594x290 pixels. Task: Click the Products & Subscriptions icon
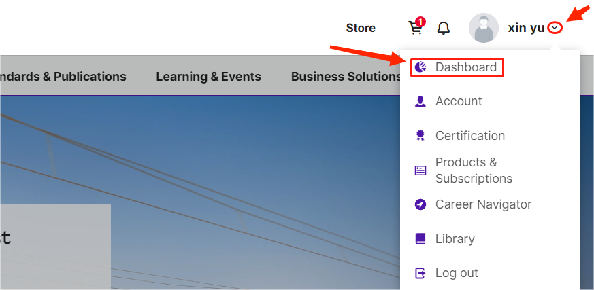pos(420,170)
